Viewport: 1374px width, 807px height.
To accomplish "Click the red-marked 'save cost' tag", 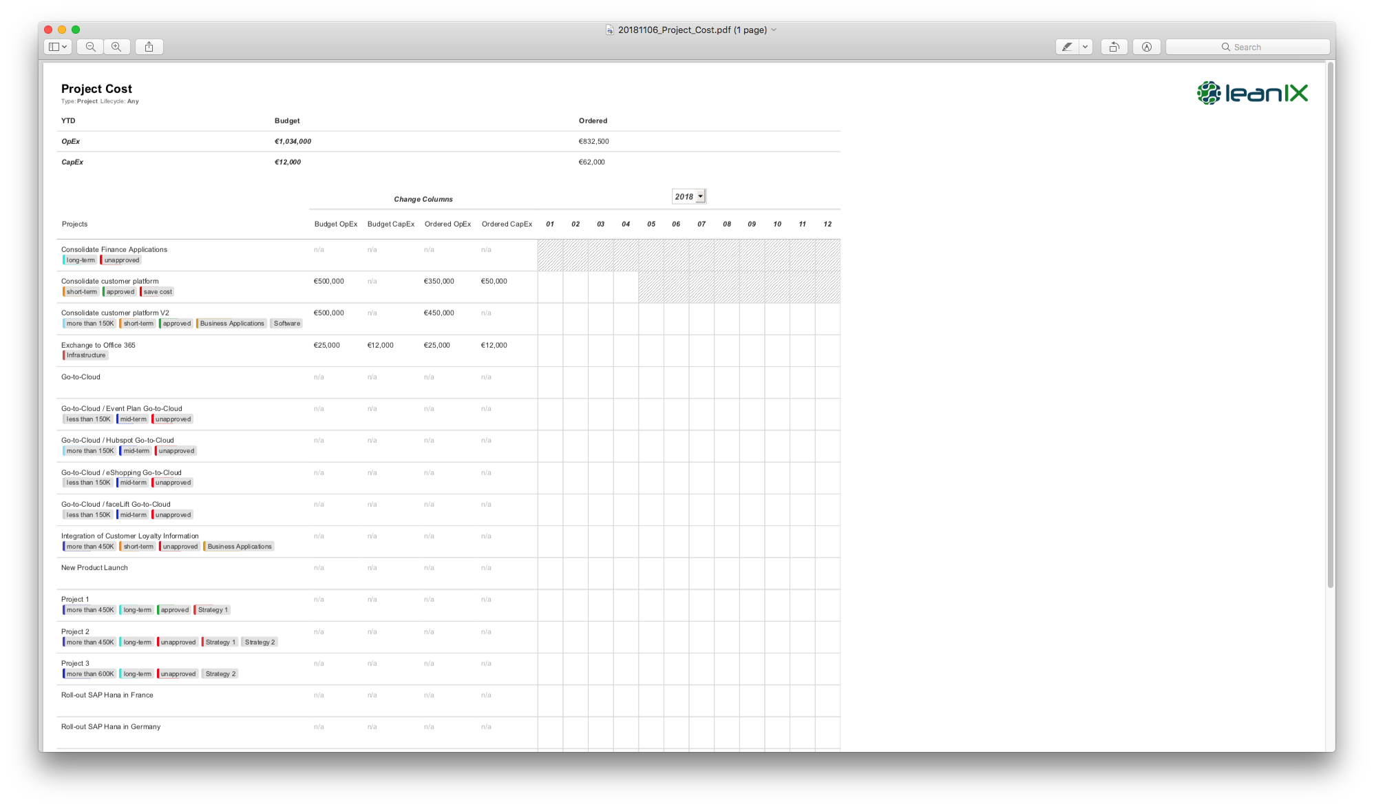I will tap(157, 292).
